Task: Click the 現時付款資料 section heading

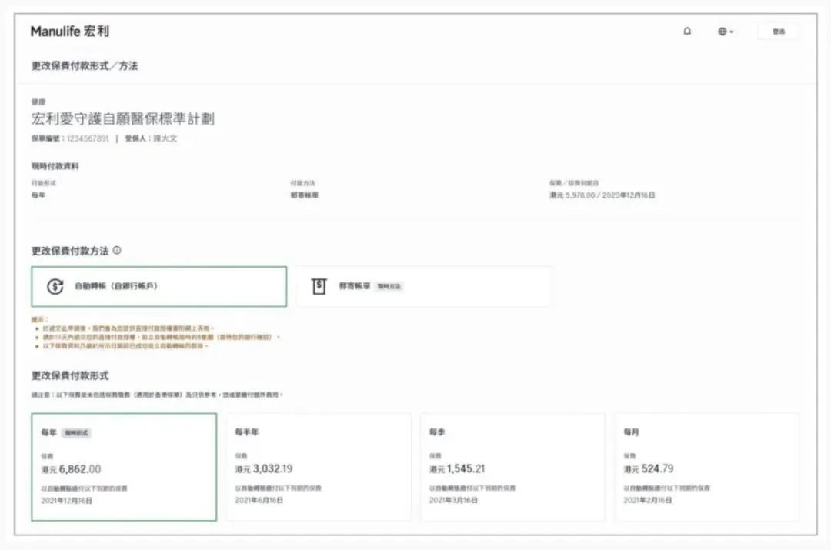Action: click(x=55, y=166)
